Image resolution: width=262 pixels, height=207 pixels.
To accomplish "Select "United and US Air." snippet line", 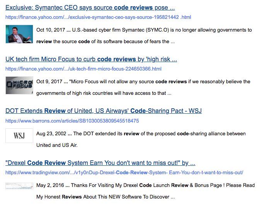I will pyautogui.click(x=57, y=145).
